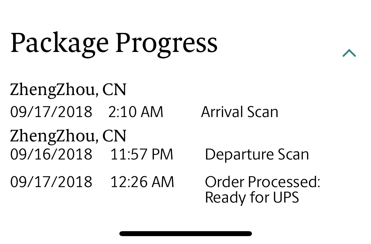Tap the 11:57 PM departure time
This screenshot has height=244, width=371.
point(142,154)
